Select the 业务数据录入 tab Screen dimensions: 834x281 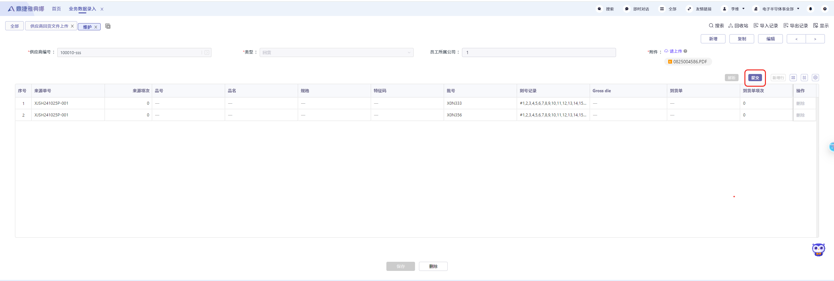point(82,9)
